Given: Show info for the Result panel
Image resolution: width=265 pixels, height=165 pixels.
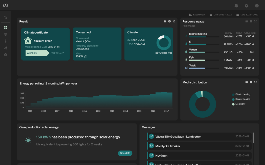Looking at the screenshot, I should coord(170,21).
